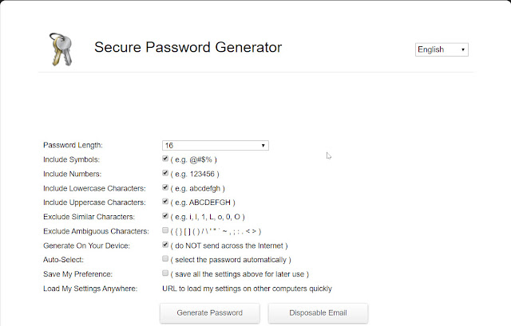
Task: Toggle Include Lowercase Characters checkbox
Action: (x=165, y=187)
